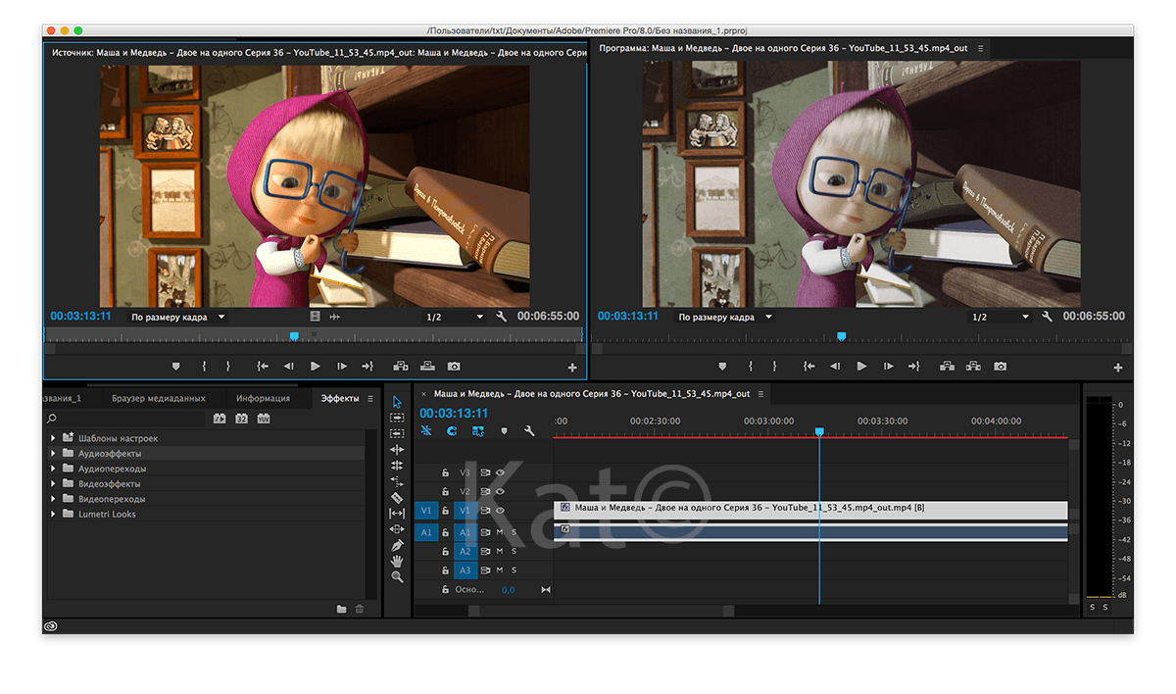Toggle nest sequences insert mode button
Screen dimensions: 1176x694
426,430
